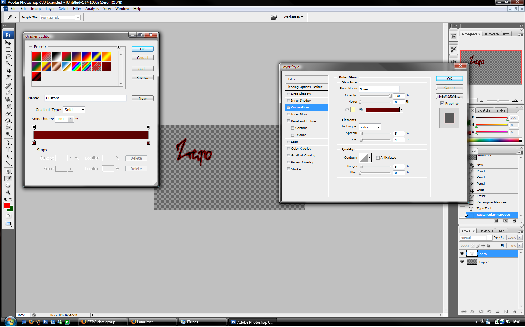This screenshot has width=525, height=327.
Task: Select the Zoom magnifier tool
Action: (8, 192)
